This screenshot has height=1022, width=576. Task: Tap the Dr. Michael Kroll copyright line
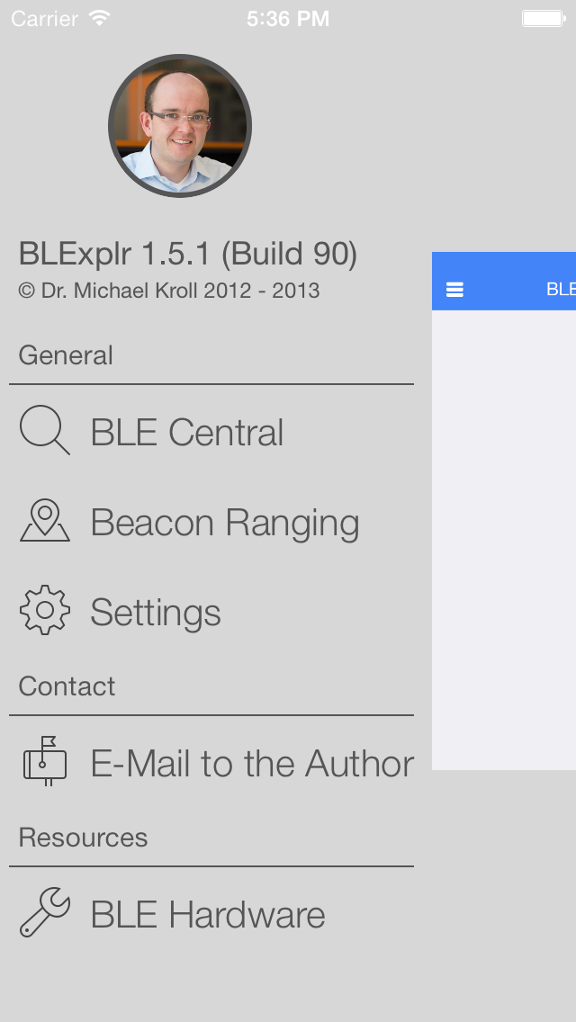pyautogui.click(x=169, y=290)
